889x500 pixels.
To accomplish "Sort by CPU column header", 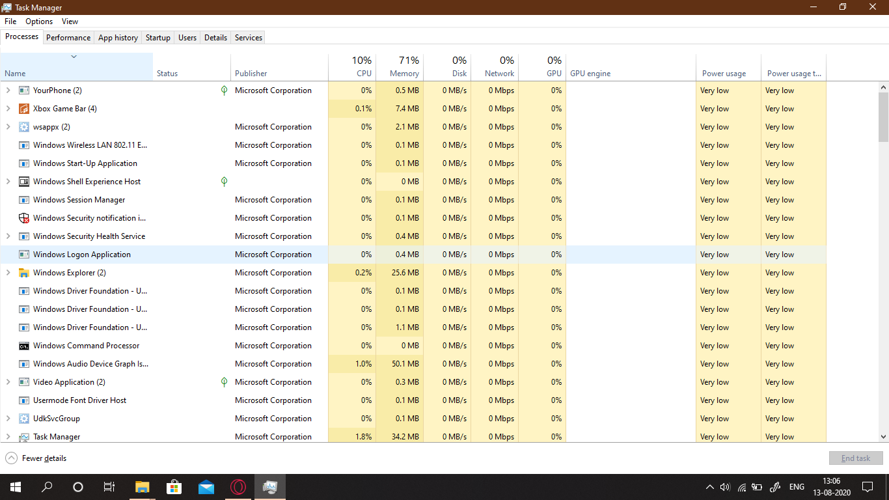I will [x=352, y=66].
